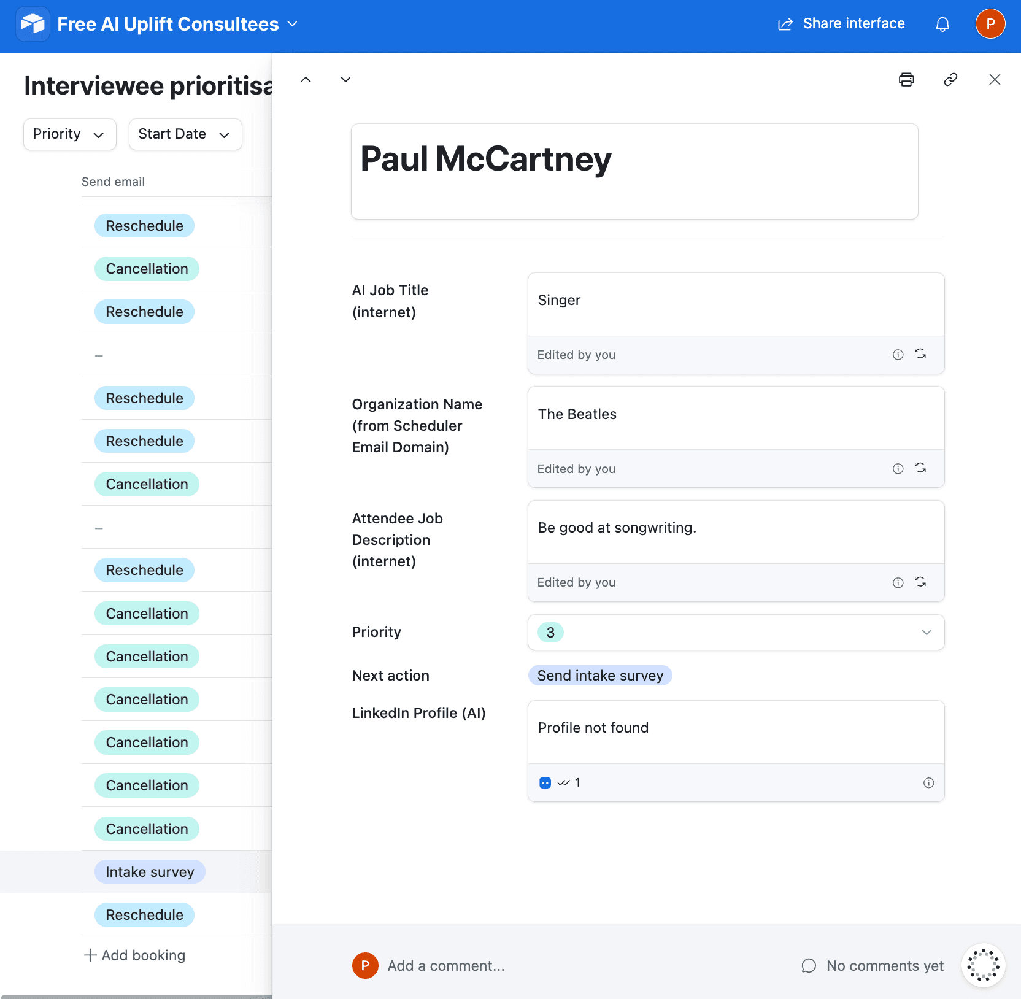1021x999 pixels.
Task: Open the Start Date filter dropdown
Action: [185, 134]
